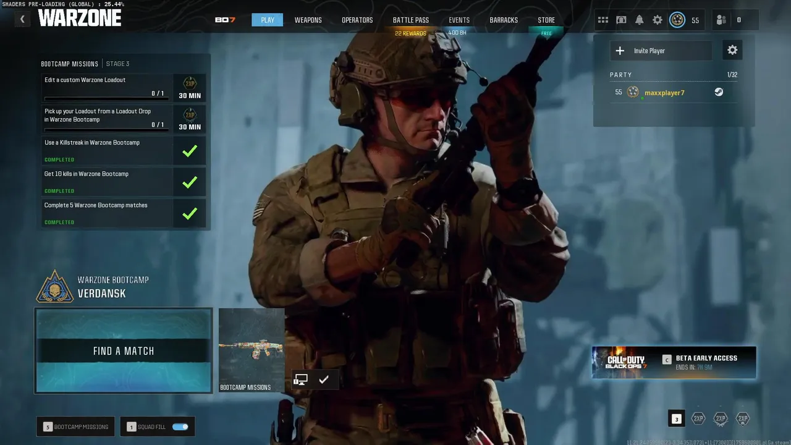Image resolution: width=791 pixels, height=445 pixels.
Task: Click Edit custom Loadout progress bar
Action: pos(106,98)
